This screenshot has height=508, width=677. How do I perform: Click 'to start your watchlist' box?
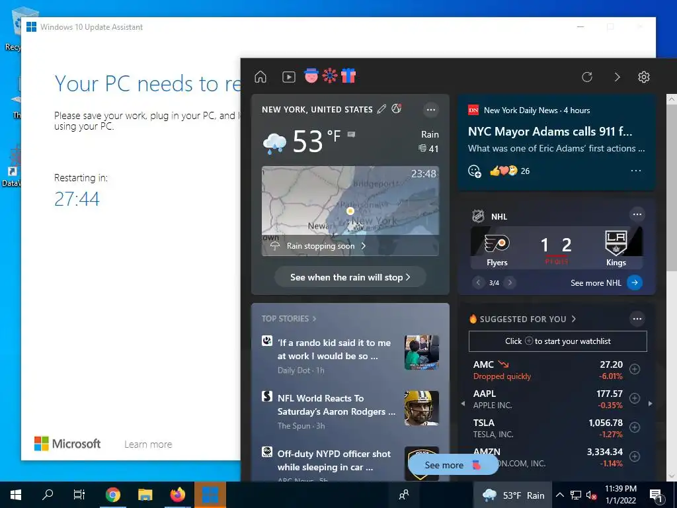[x=557, y=341]
